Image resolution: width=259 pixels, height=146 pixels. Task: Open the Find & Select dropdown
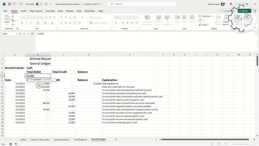tap(226, 23)
